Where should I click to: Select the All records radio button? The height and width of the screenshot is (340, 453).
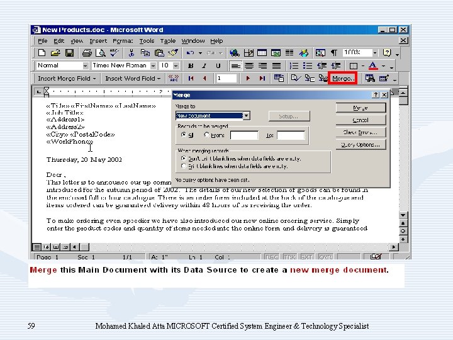click(x=184, y=135)
